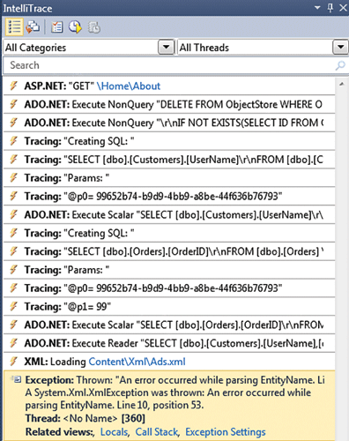Open the All Categories dropdown
The width and height of the screenshot is (349, 441).
166,48
